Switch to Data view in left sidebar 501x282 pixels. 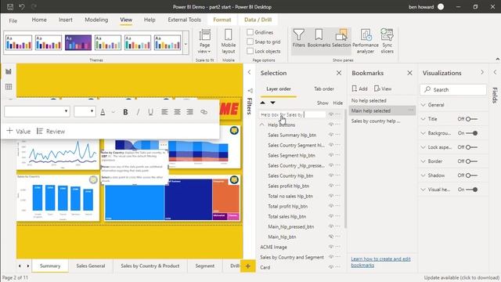9,87
